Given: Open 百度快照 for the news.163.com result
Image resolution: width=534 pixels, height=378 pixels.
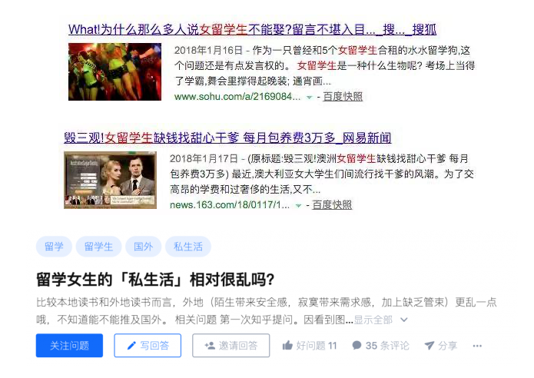Looking at the screenshot, I should pyautogui.click(x=332, y=204).
